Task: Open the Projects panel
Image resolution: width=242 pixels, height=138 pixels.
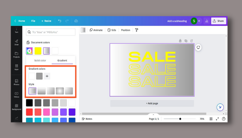Action: coord(17,55)
